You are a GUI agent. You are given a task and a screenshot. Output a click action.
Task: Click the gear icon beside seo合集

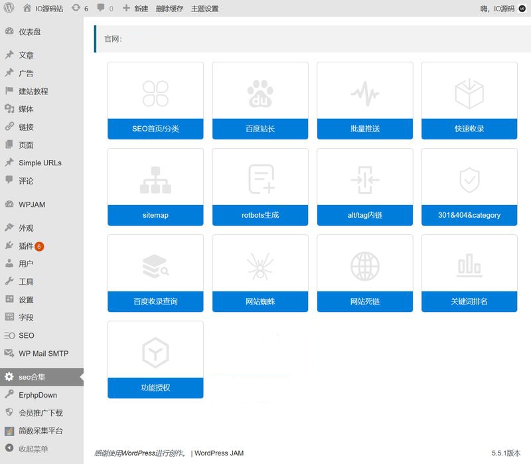click(x=9, y=376)
